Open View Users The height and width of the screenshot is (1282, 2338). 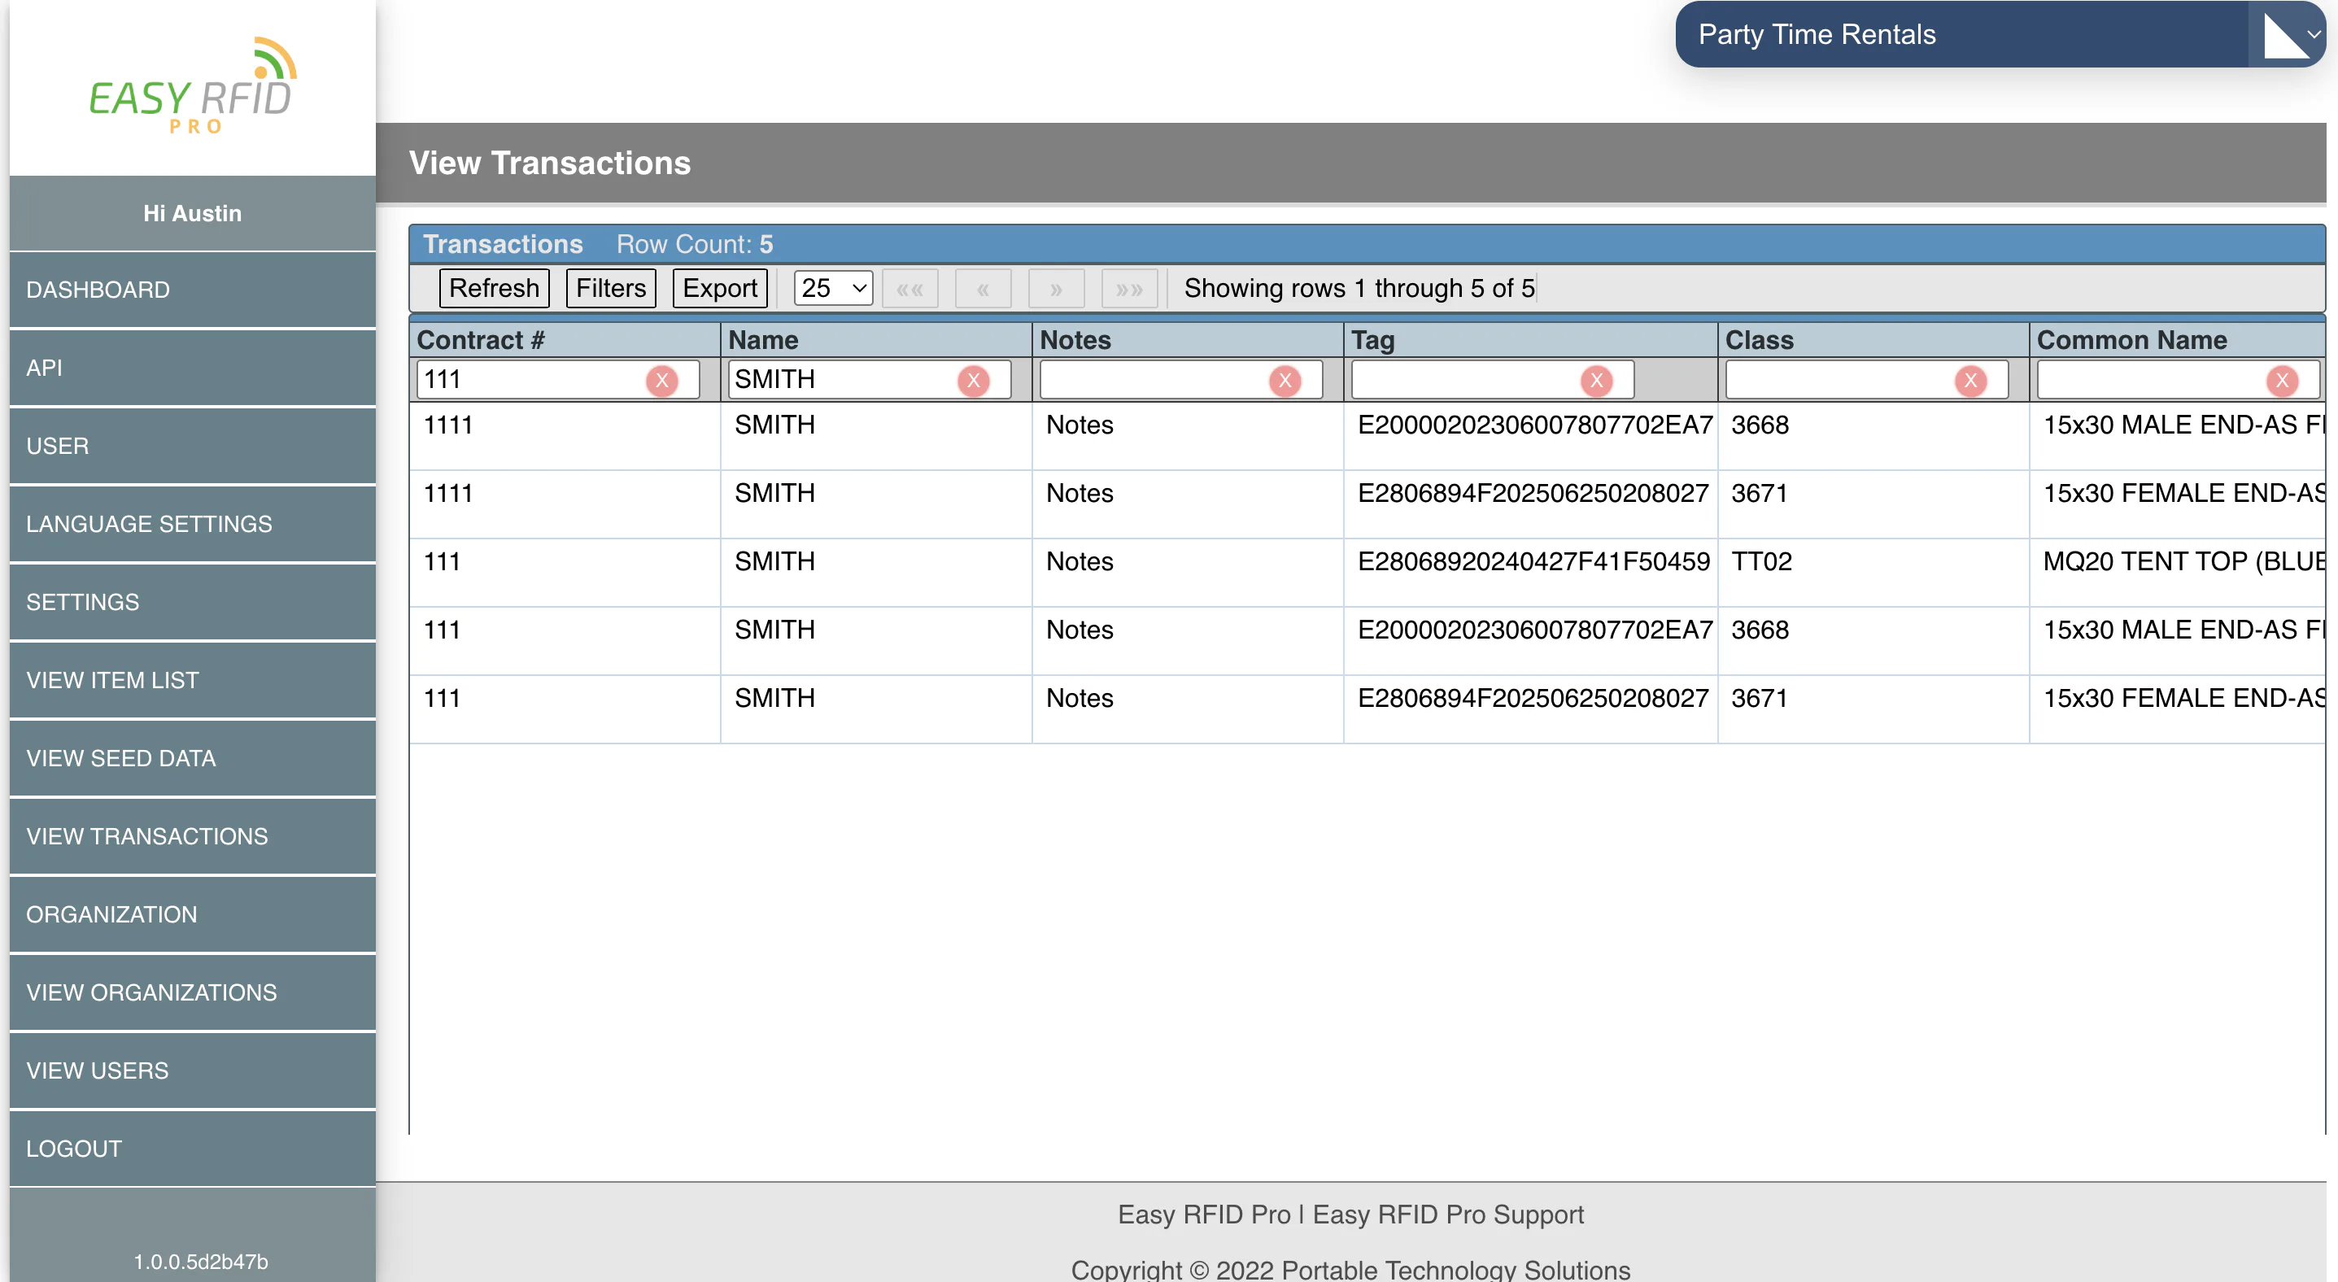(x=193, y=1070)
